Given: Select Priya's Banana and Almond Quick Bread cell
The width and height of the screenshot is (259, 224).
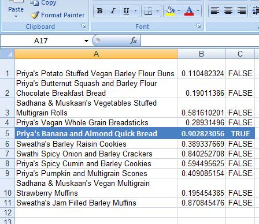Looking at the screenshot, I should pyautogui.click(x=96, y=133).
